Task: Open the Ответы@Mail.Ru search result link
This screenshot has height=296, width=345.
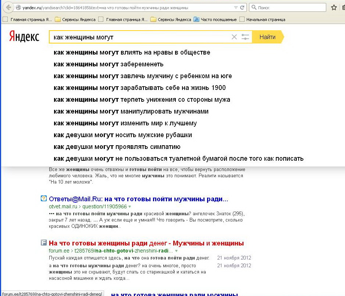Action: tap(138, 199)
